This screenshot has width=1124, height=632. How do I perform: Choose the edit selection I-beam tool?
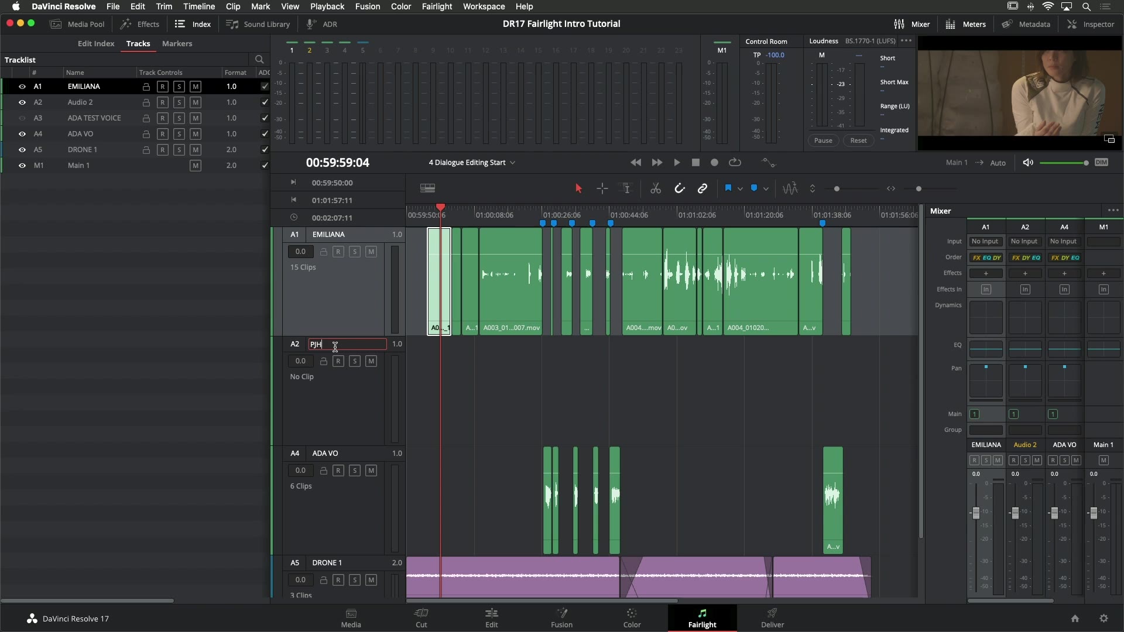click(x=626, y=188)
